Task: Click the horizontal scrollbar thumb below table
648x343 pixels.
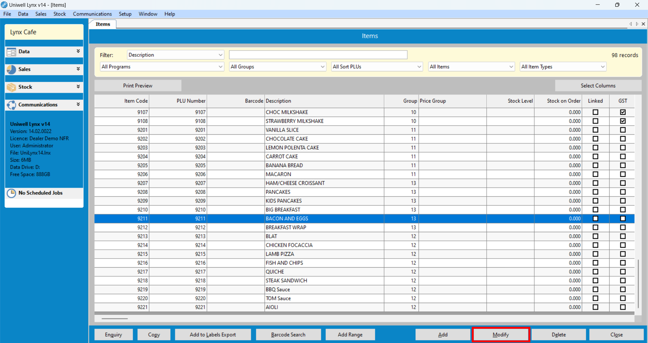Action: pos(115,319)
